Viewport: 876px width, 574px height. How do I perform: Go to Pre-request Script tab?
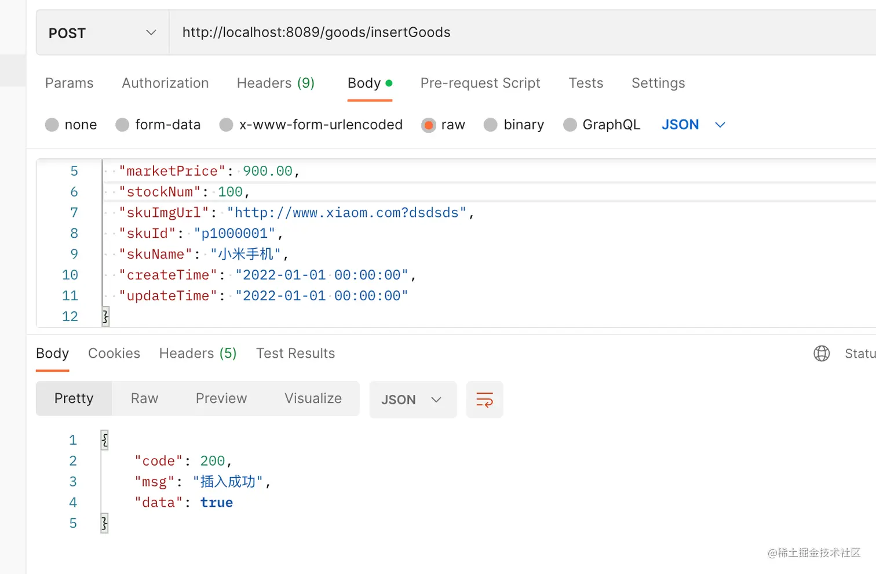(x=480, y=83)
